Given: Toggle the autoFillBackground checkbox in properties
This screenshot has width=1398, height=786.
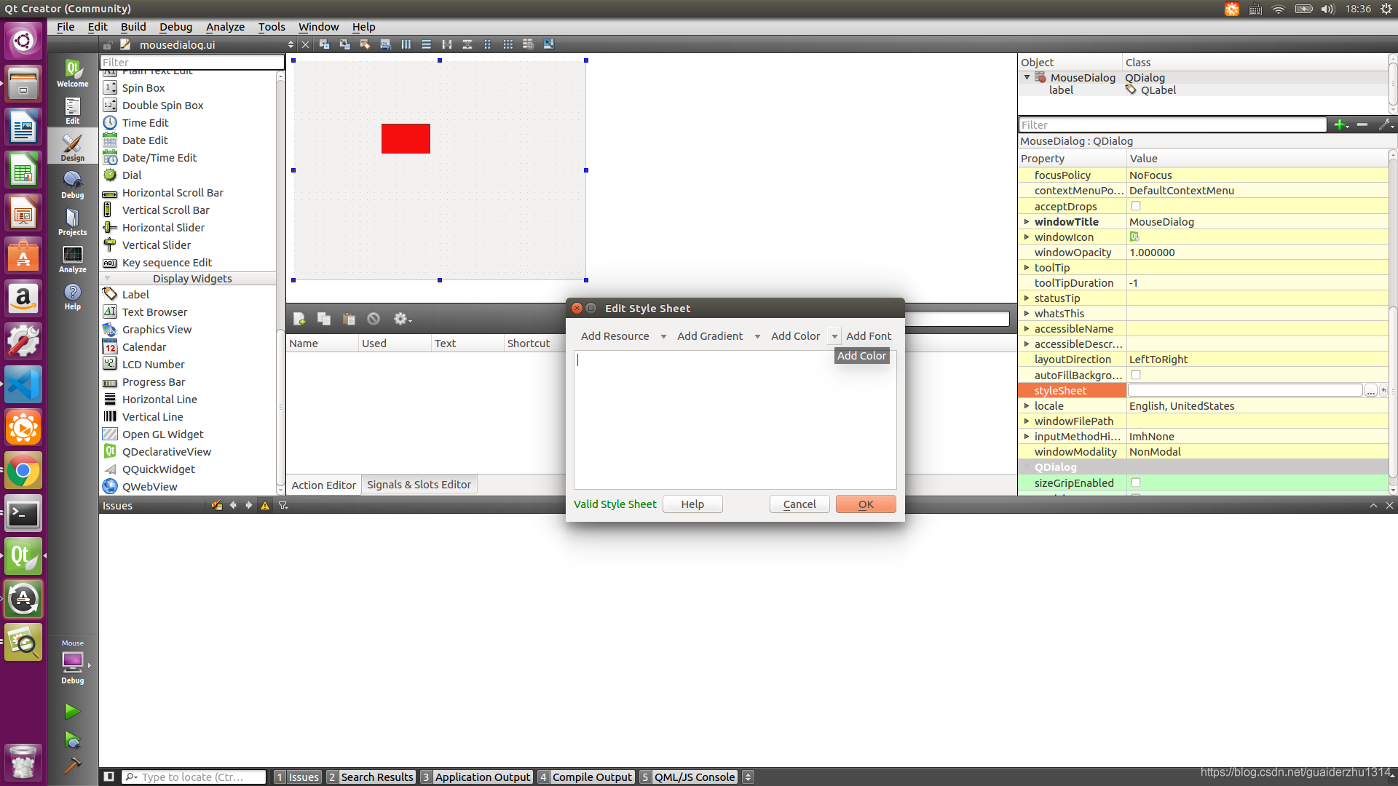Looking at the screenshot, I should [x=1135, y=374].
